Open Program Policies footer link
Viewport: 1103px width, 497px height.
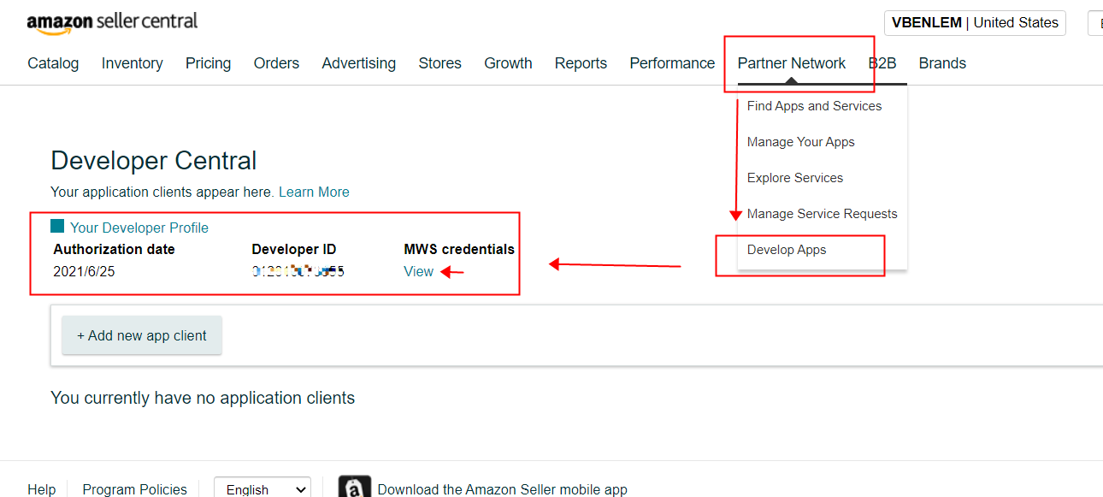(134, 489)
